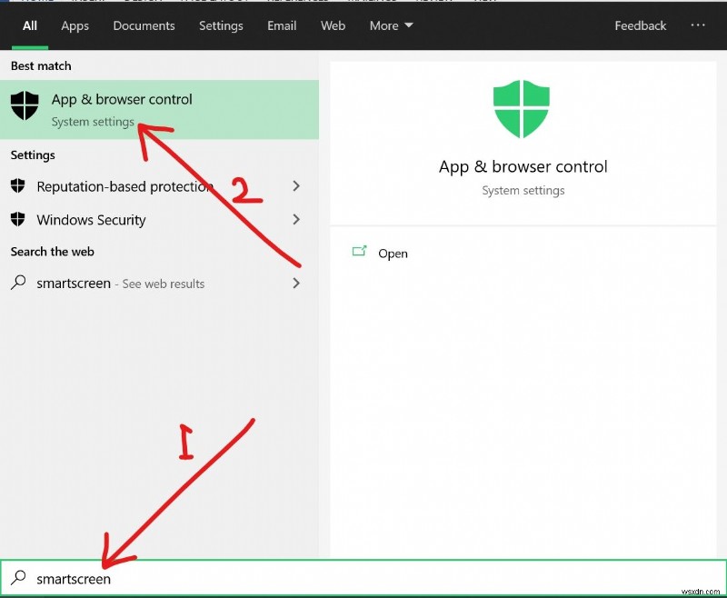Switch to the Web filter tab

click(333, 25)
